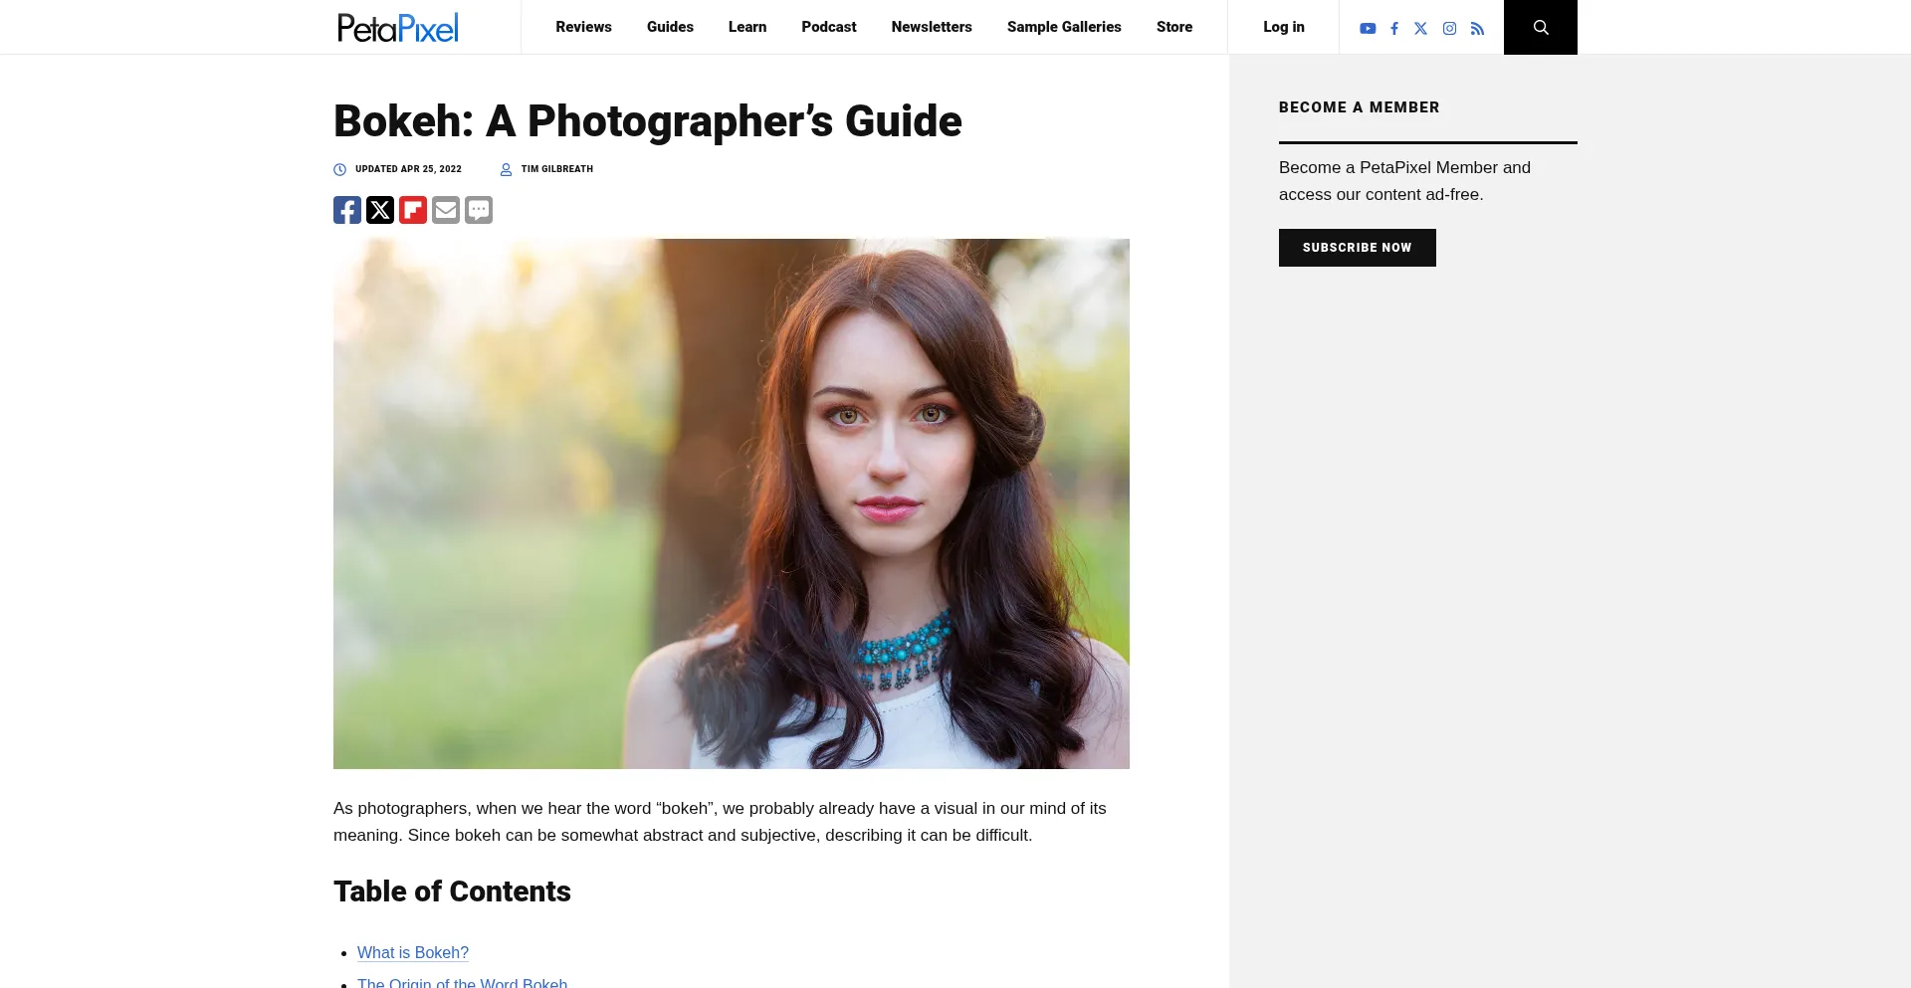Share article to Flipboard

413,210
